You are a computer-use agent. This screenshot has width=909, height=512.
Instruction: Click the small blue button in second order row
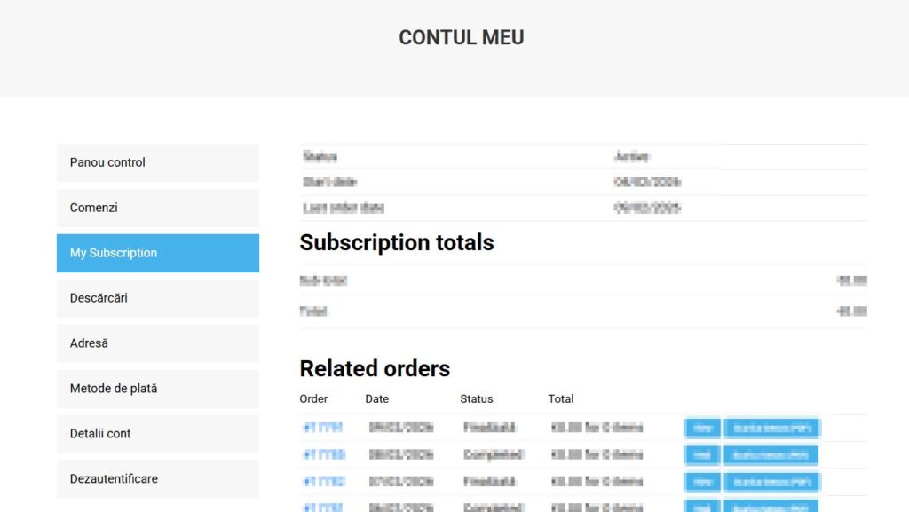(701, 455)
